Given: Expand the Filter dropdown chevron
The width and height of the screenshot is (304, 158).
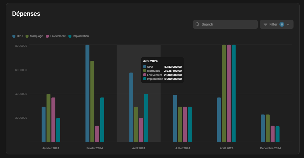Looking at the screenshot, I should tap(288, 25).
